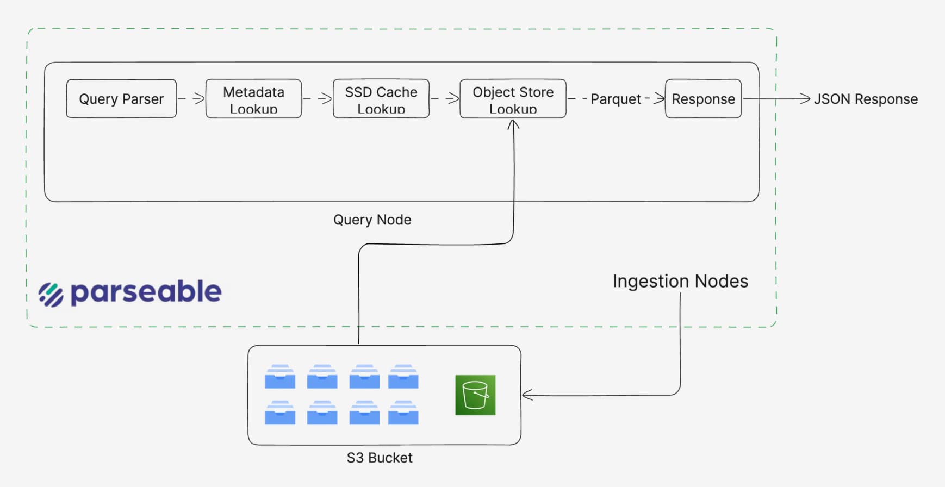Click the S3 Bucket caption
Screen dimensions: 945x487
[380, 458]
